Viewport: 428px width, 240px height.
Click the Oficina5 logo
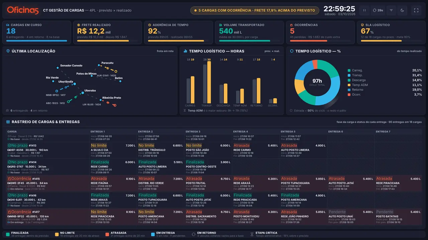(x=23, y=10)
